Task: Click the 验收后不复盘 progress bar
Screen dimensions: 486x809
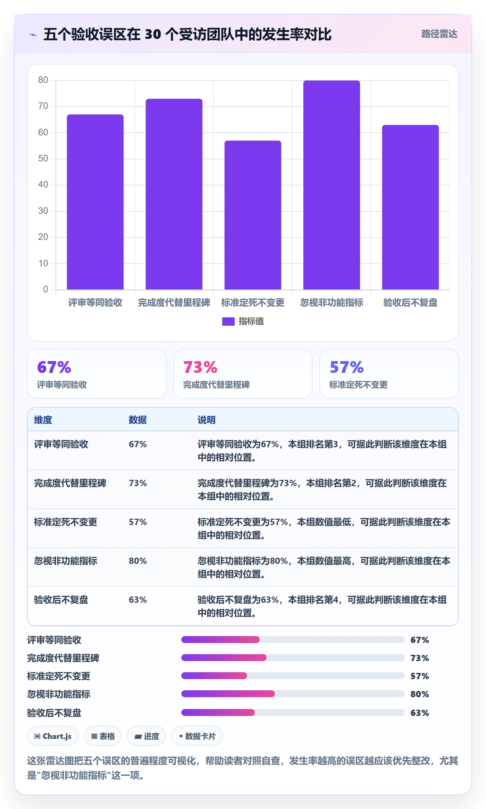Action: pos(293,712)
